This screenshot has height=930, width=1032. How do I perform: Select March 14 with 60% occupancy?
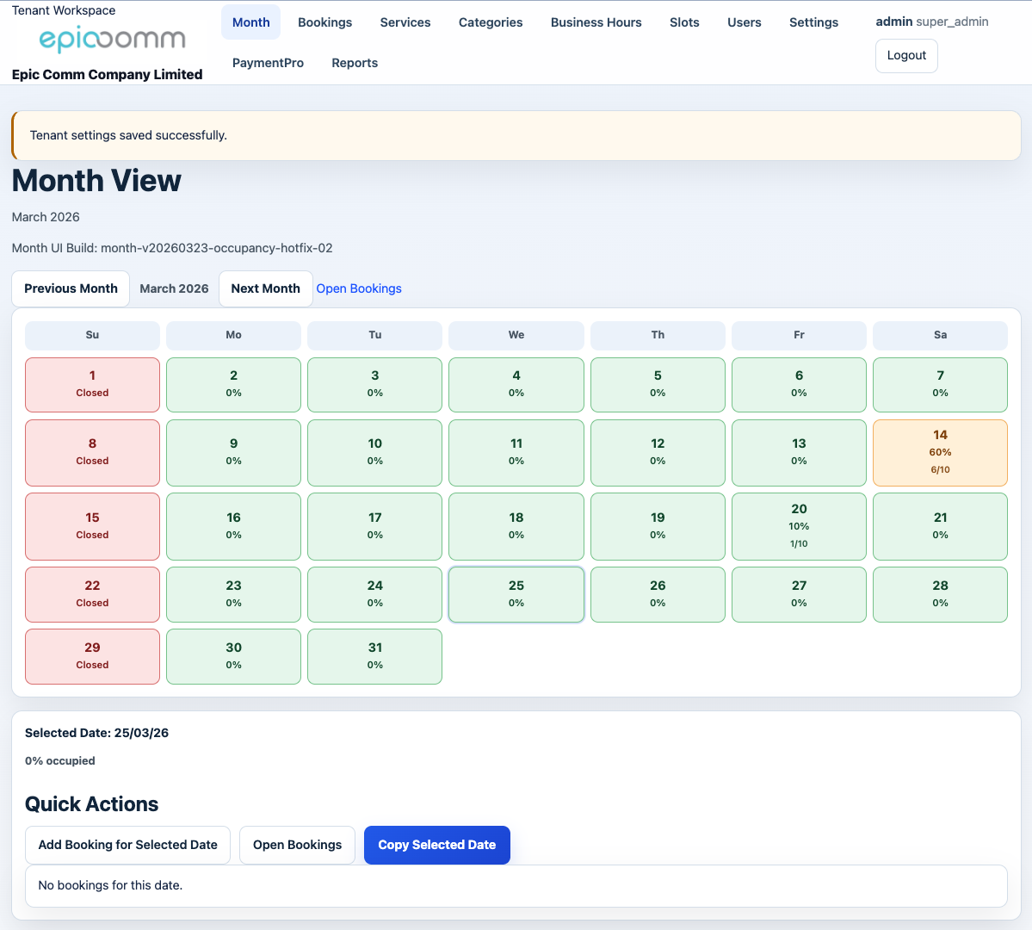click(x=940, y=452)
